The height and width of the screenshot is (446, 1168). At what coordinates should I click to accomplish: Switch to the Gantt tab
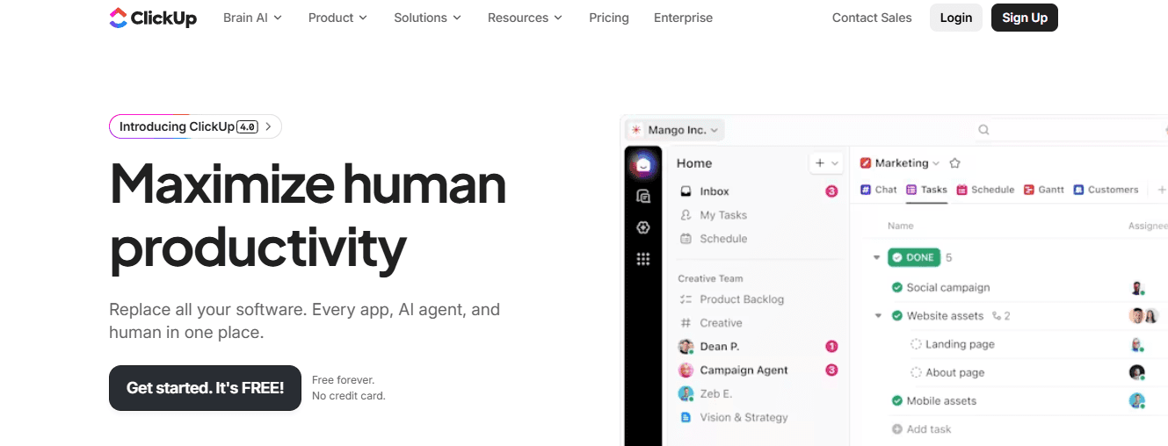pos(1044,190)
